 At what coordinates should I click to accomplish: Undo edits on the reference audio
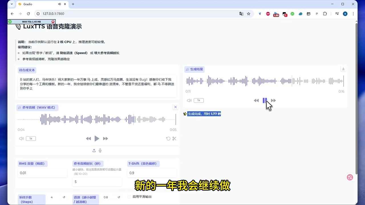pos(168,139)
